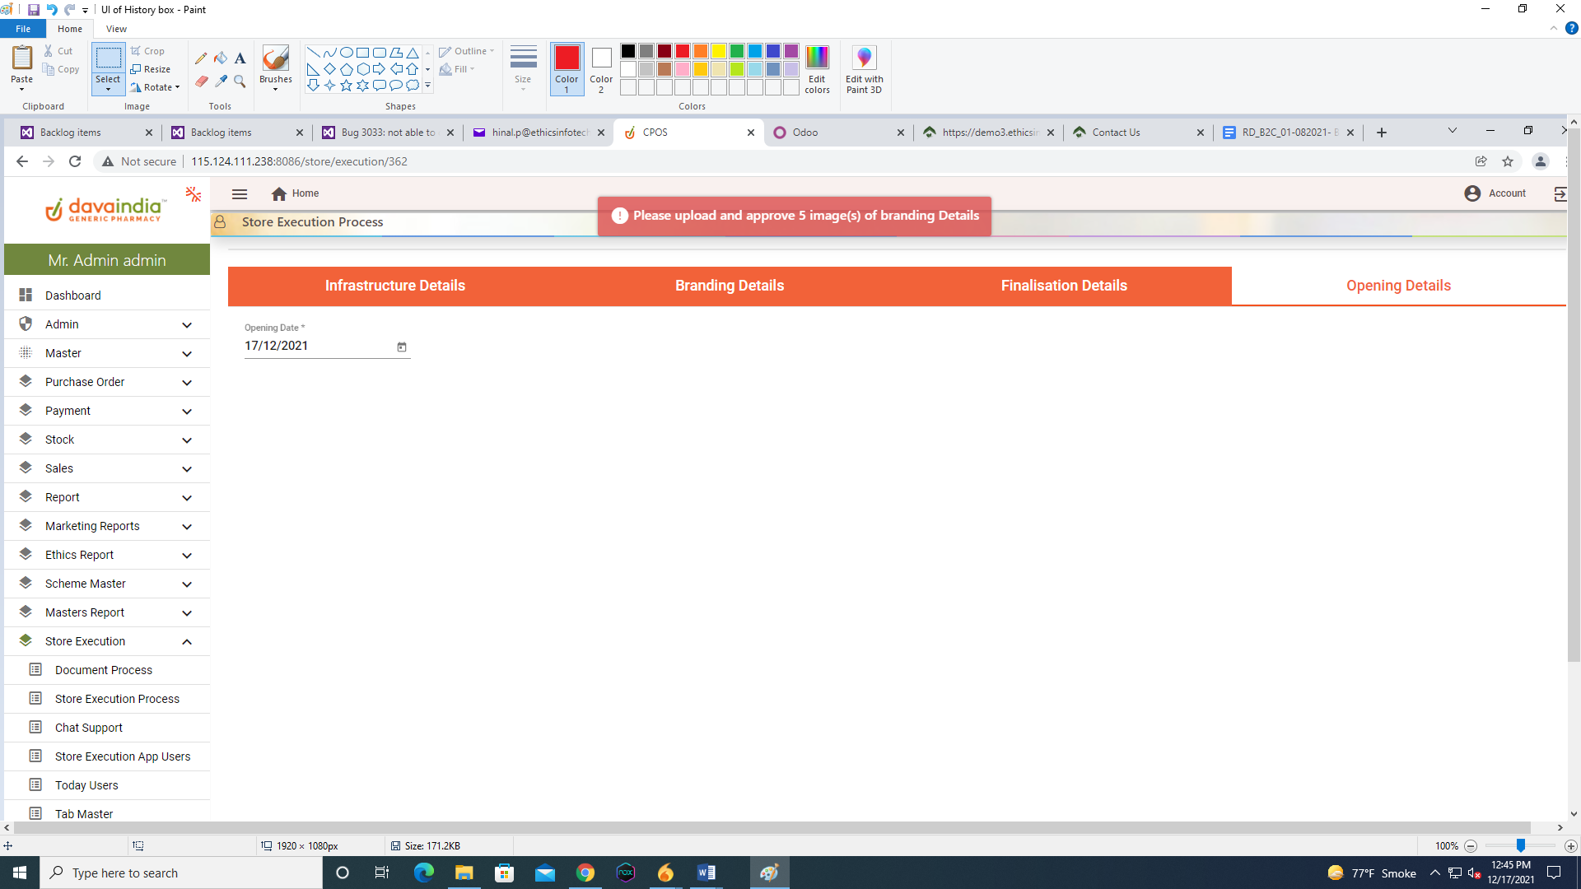This screenshot has height=889, width=1581.
Task: Open Edit with Paint 3D
Action: click(864, 69)
